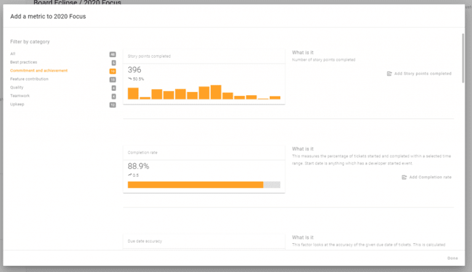The image size is (472, 272).
Task: Close the dialog with Done button
Action: coord(452,258)
